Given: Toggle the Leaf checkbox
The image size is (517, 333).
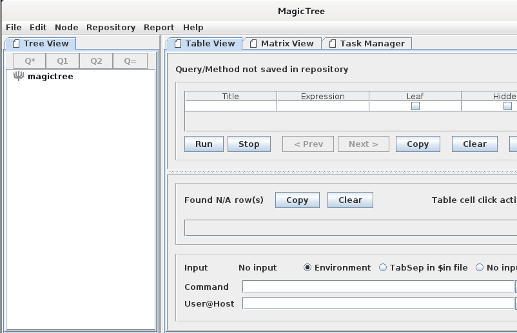Looking at the screenshot, I should pos(415,106).
